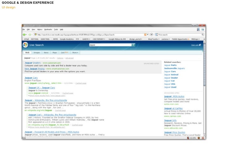
Task: Click the Go play button beside address bar
Action: [151, 35]
